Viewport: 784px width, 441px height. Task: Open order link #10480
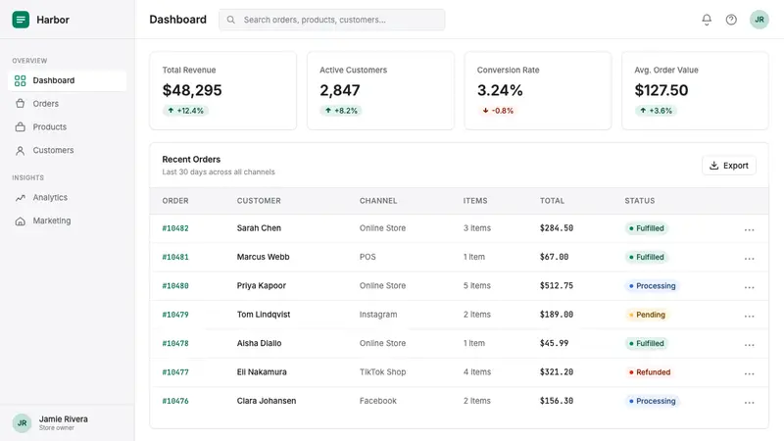(x=175, y=286)
